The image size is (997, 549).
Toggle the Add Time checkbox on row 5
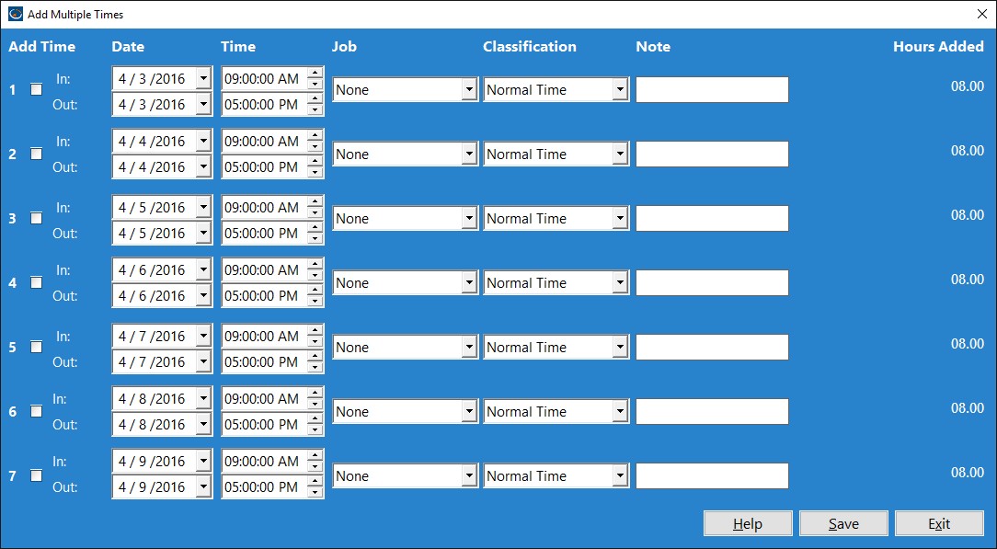tap(37, 347)
